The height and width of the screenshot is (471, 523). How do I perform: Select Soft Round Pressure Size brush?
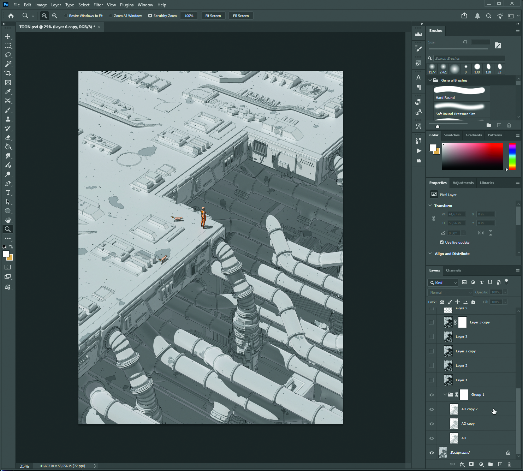pos(461,109)
